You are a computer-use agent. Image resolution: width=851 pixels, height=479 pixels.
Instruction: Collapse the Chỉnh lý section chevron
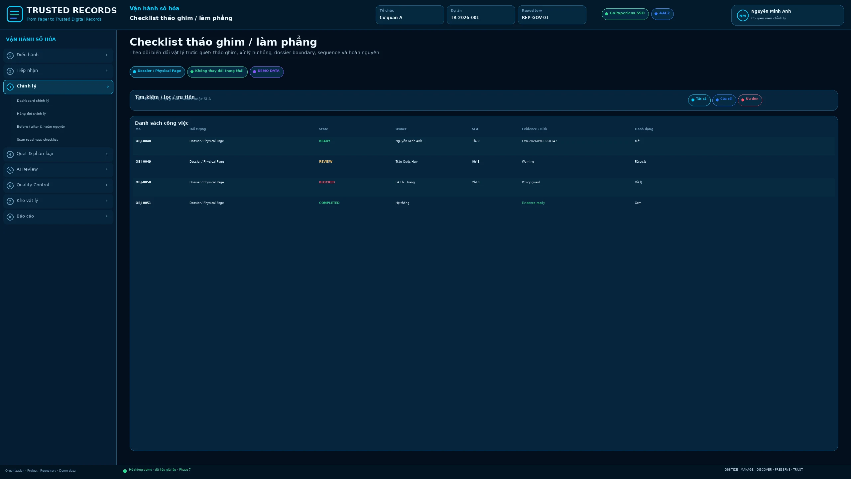(107, 87)
